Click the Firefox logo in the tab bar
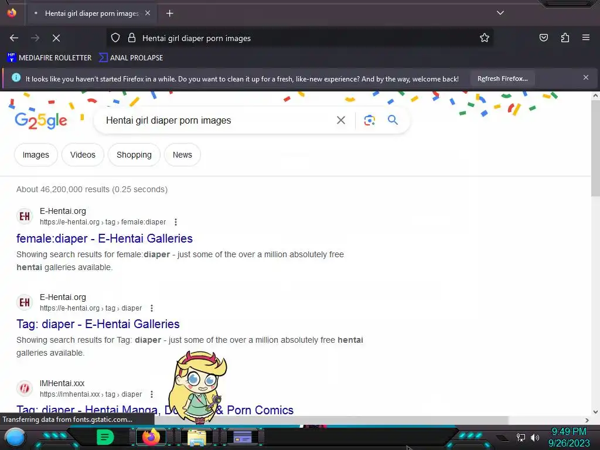 click(x=12, y=13)
